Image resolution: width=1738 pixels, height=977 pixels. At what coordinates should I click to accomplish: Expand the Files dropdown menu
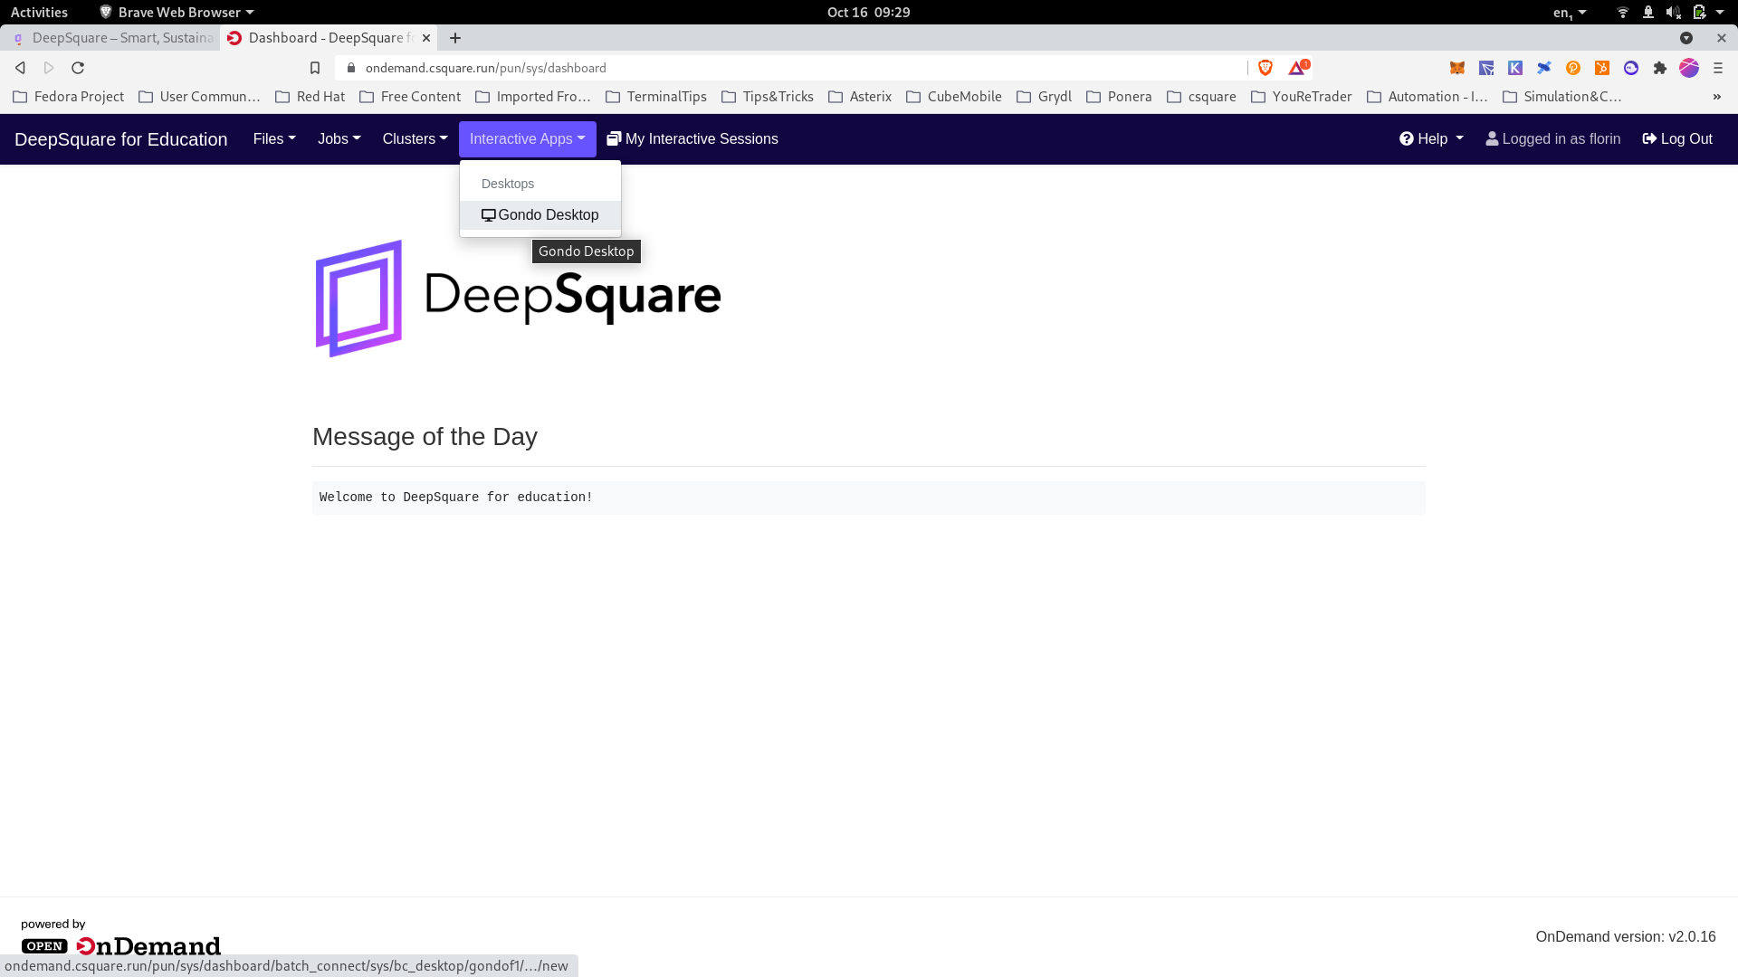pos(274,139)
